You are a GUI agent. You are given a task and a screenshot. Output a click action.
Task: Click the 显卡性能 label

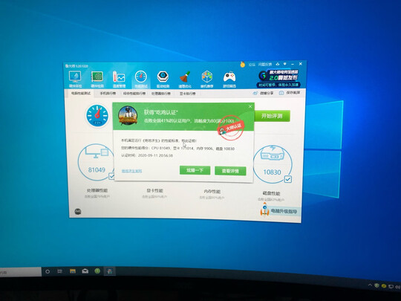(154, 191)
